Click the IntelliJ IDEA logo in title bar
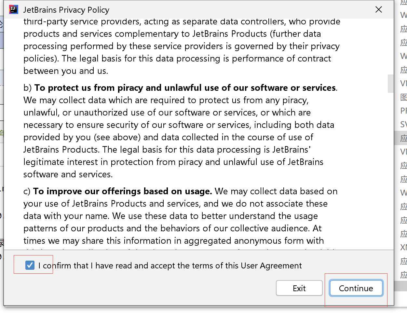 tap(14, 9)
